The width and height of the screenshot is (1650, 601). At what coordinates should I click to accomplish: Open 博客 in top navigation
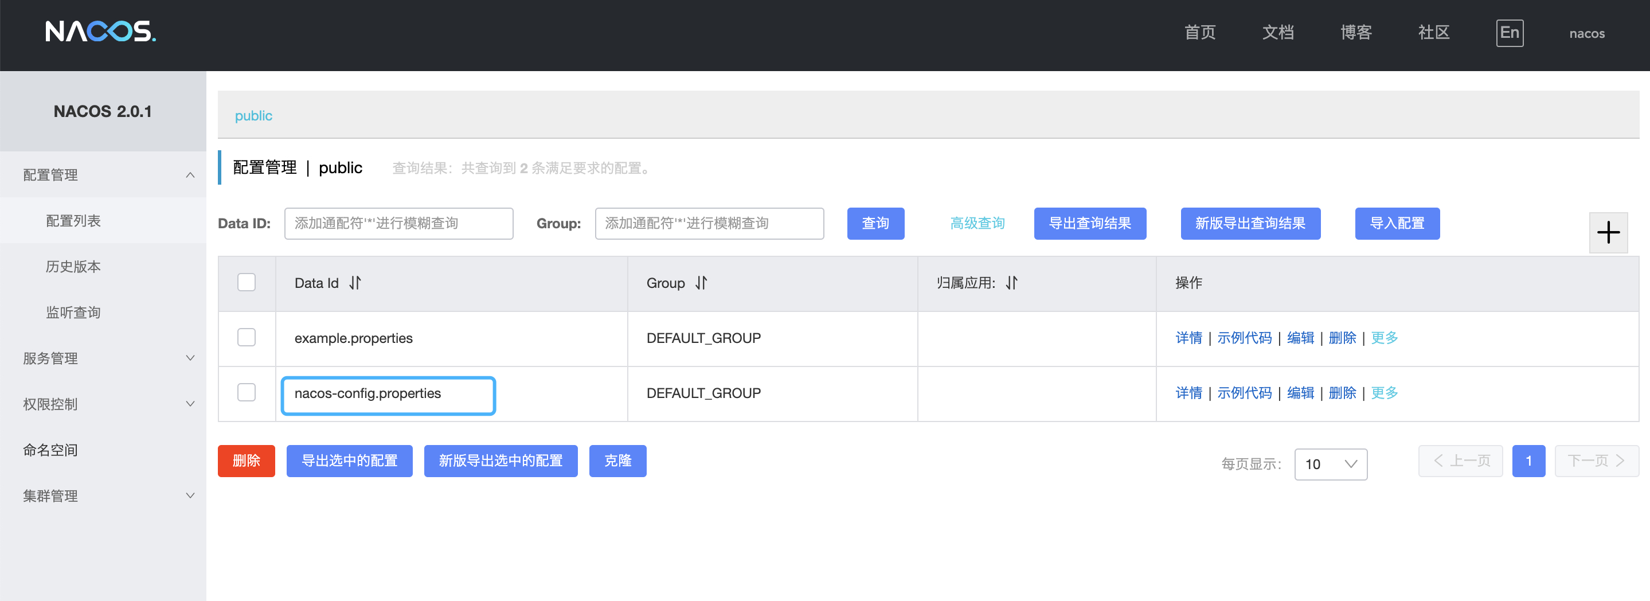click(x=1356, y=33)
